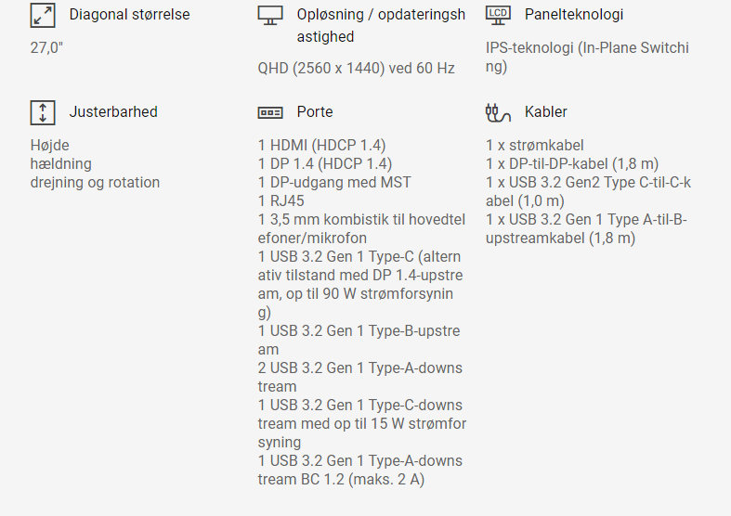Click the "Panelteknologi" heading text
Viewport: 731px width, 516px height.
[x=574, y=15]
